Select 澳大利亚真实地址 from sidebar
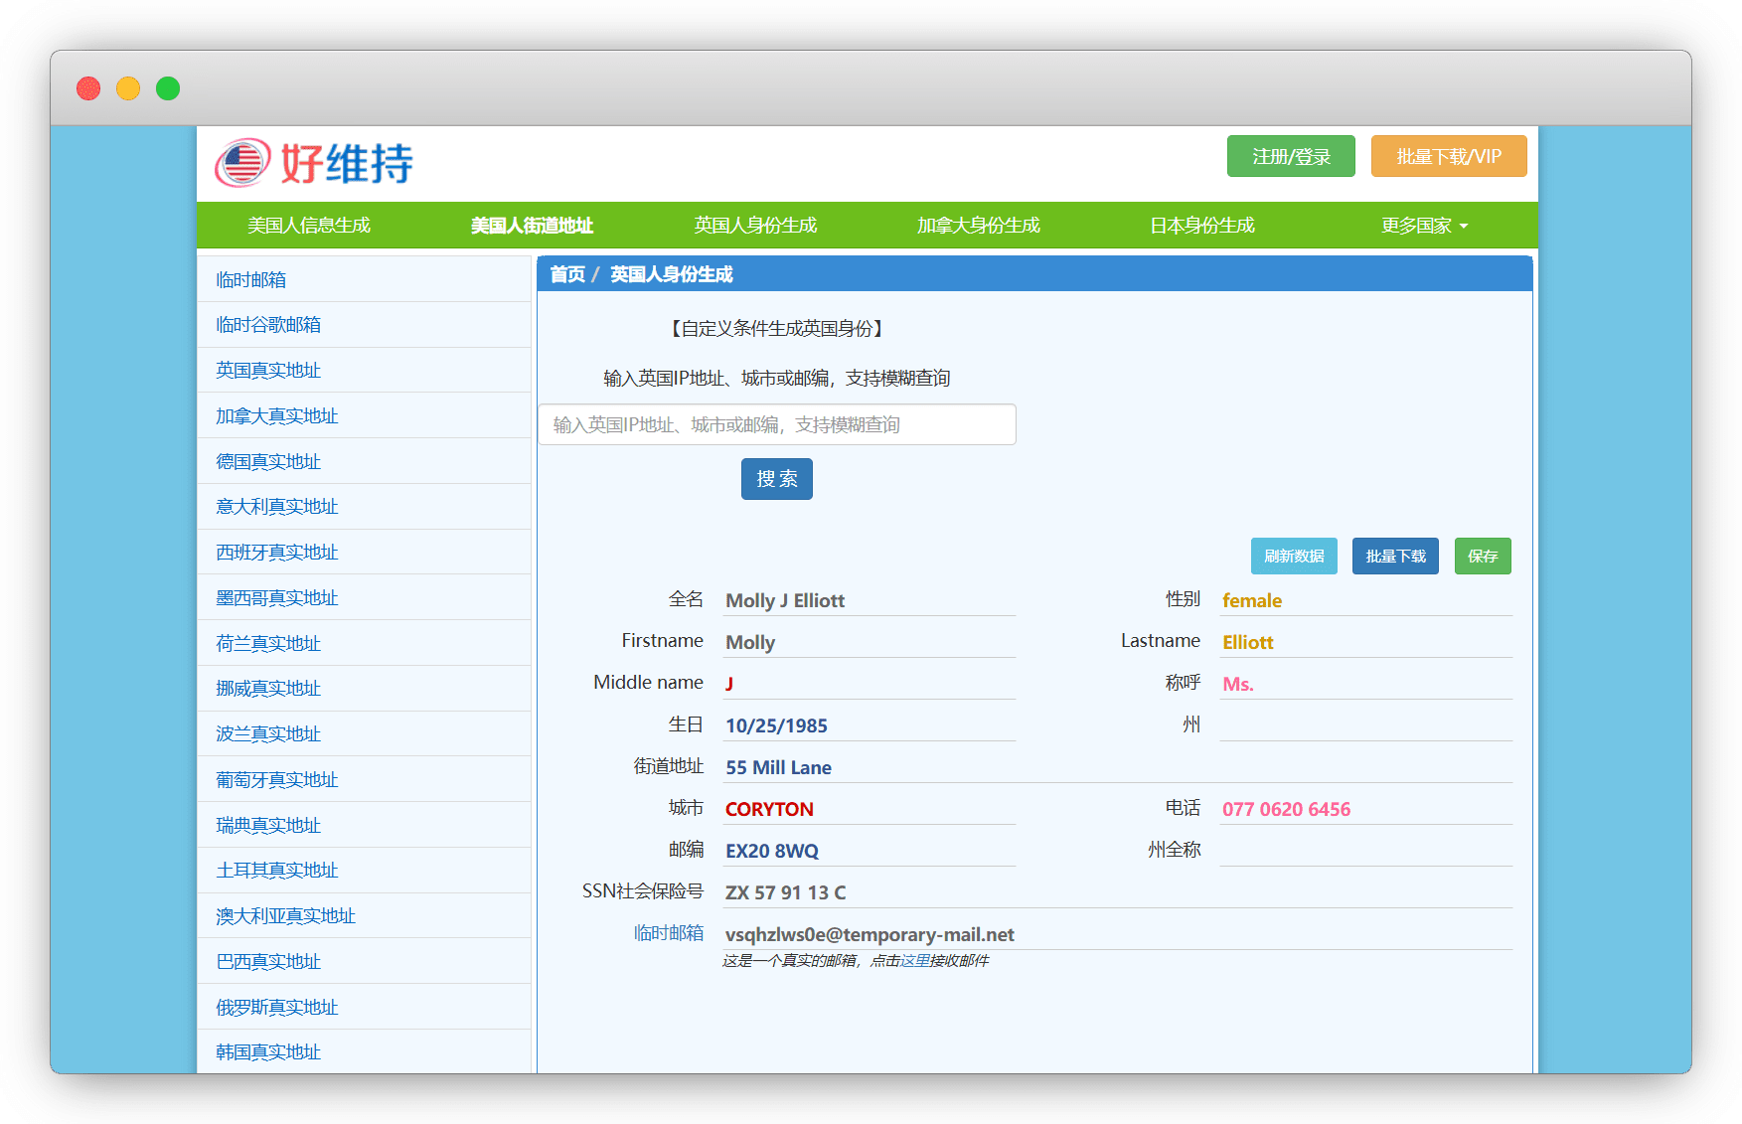 pyautogui.click(x=285, y=915)
